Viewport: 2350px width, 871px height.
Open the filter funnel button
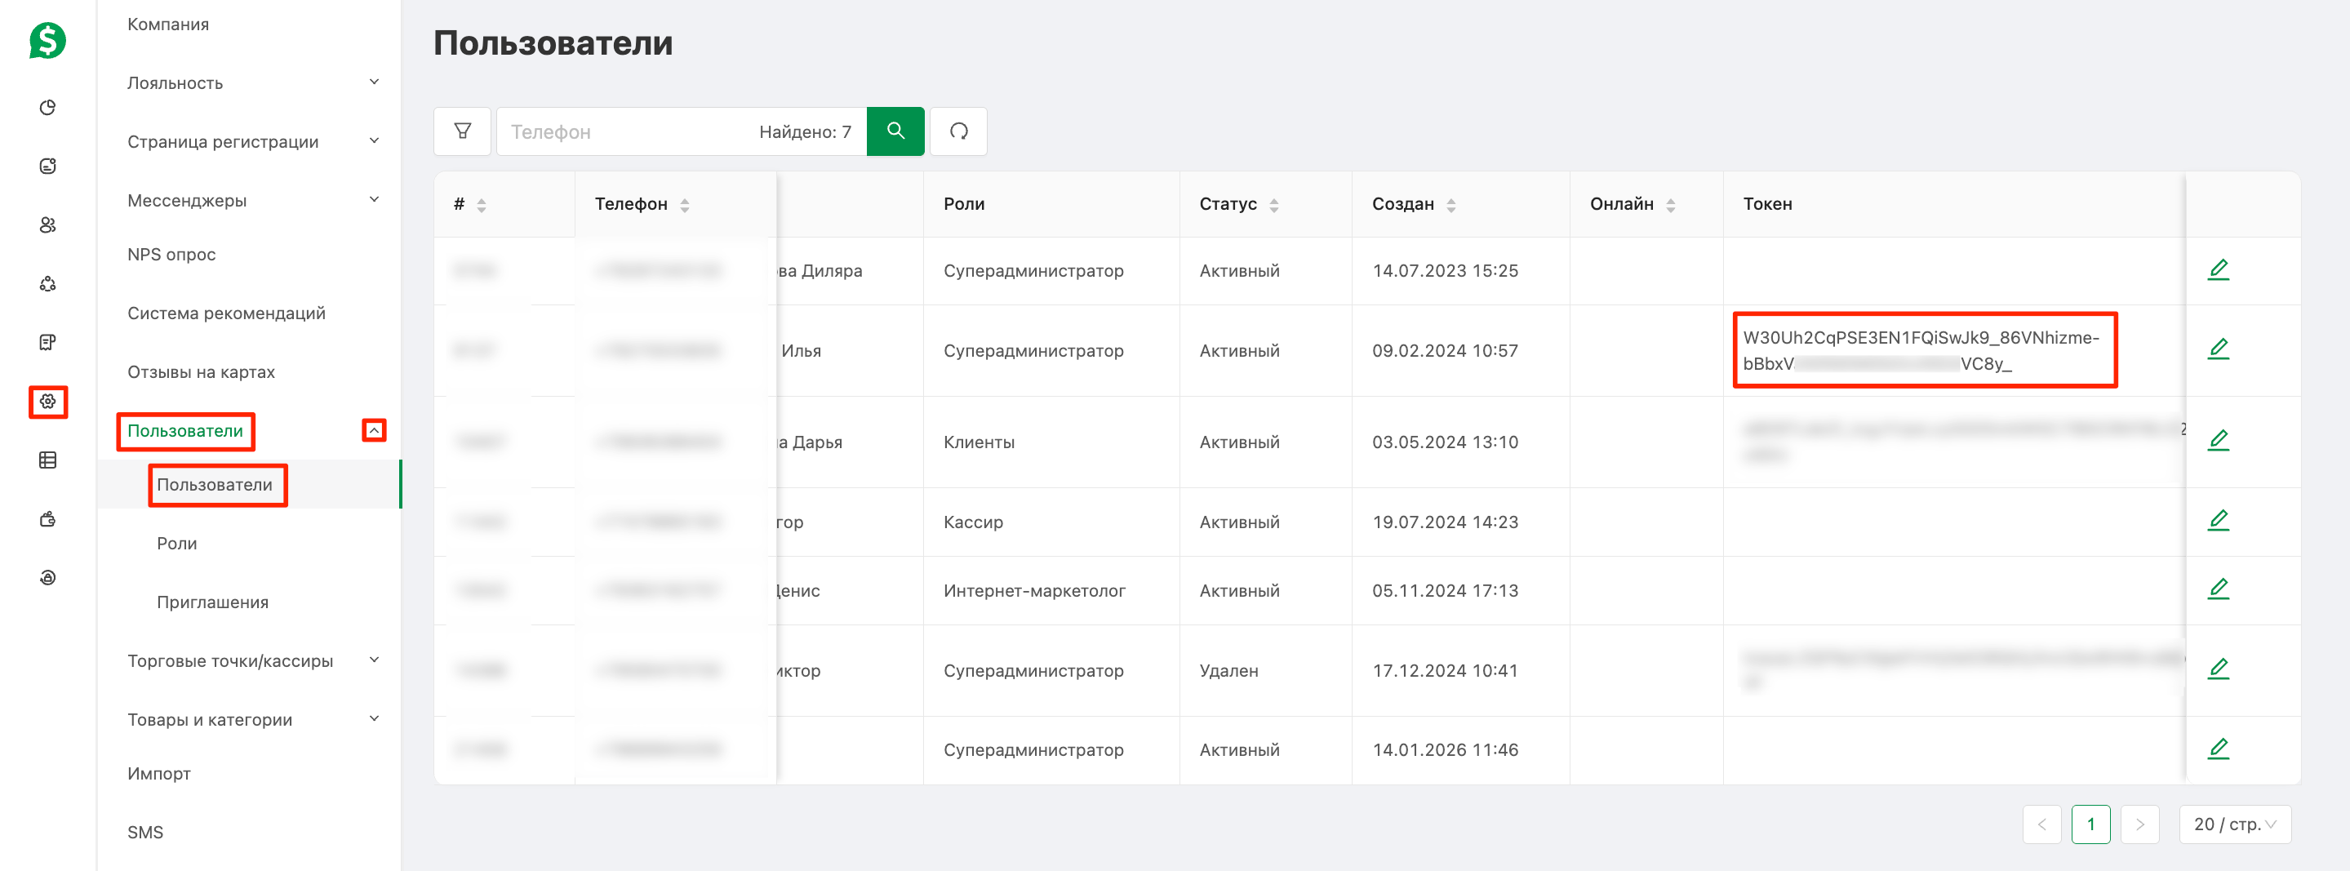(x=463, y=131)
